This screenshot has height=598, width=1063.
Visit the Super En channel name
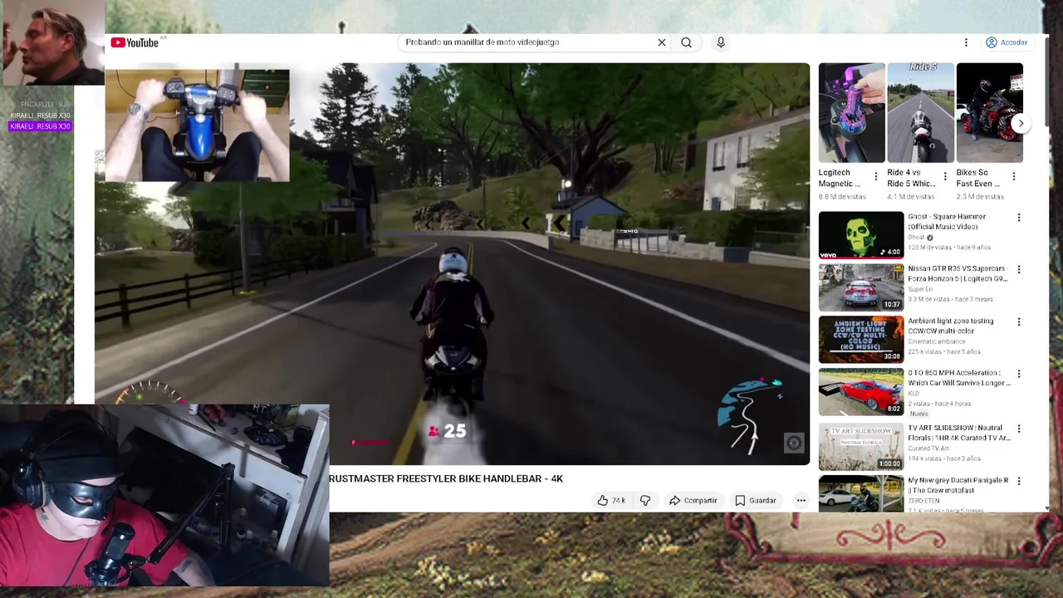(x=919, y=289)
